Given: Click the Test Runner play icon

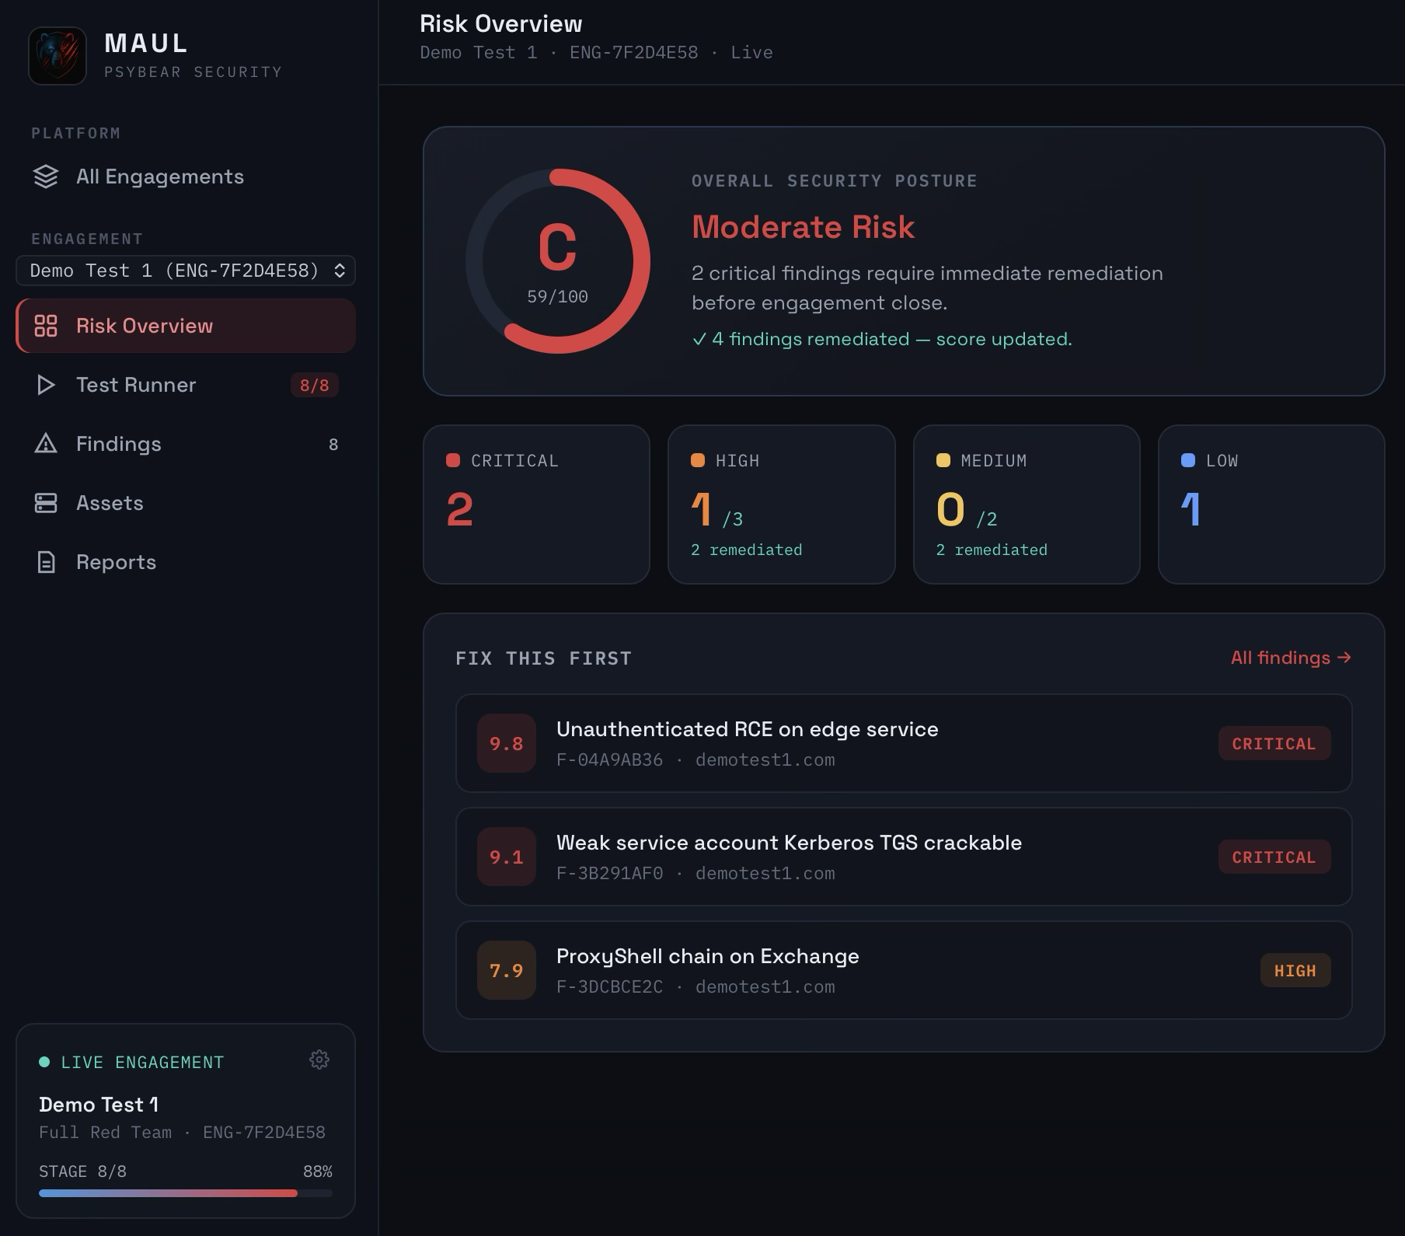Looking at the screenshot, I should pos(46,385).
